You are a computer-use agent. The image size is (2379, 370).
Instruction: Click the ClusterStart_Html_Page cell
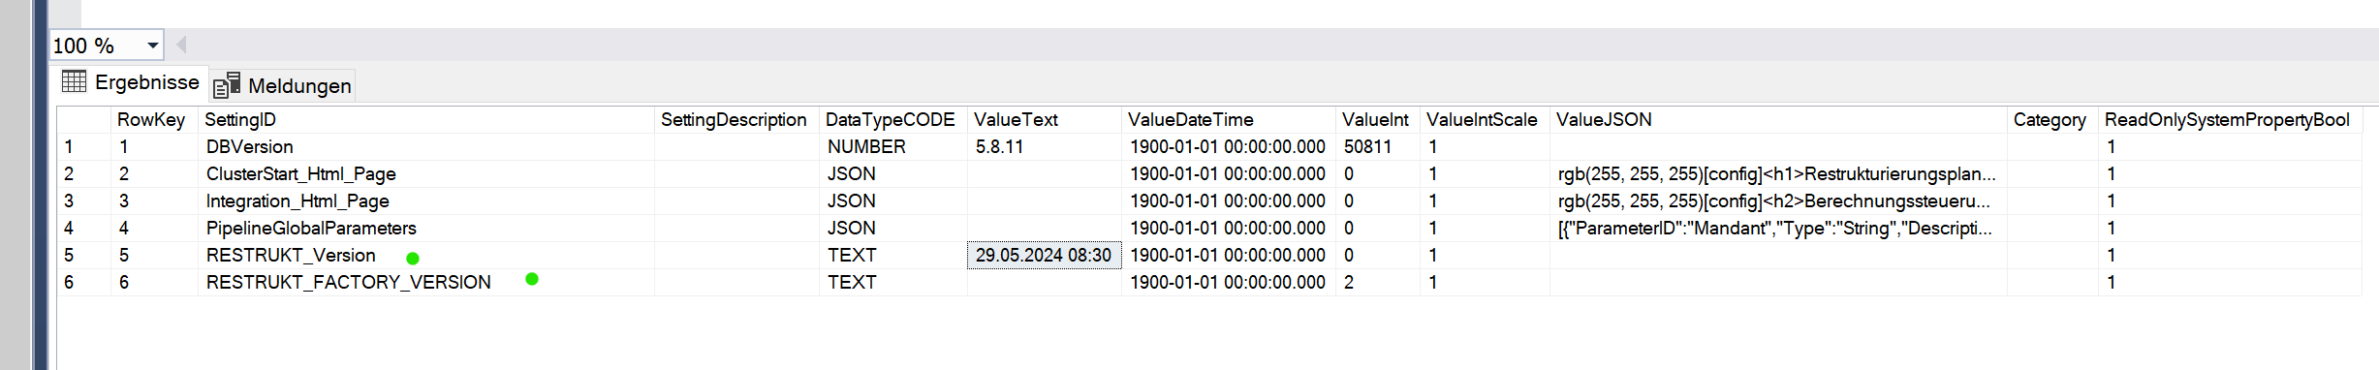click(426, 173)
